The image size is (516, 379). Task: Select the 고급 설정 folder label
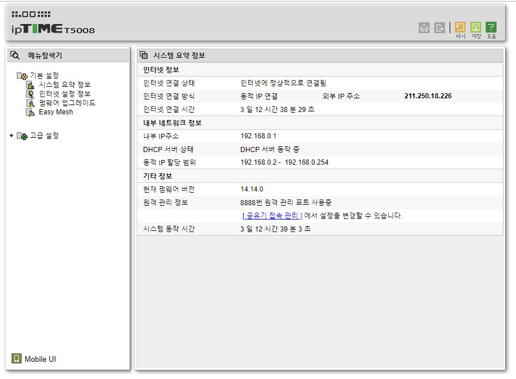[45, 135]
